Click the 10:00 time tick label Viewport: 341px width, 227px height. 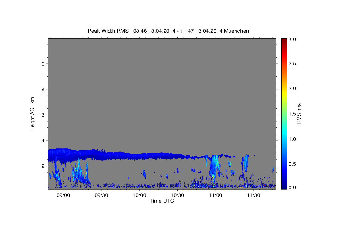pyautogui.click(x=139, y=196)
